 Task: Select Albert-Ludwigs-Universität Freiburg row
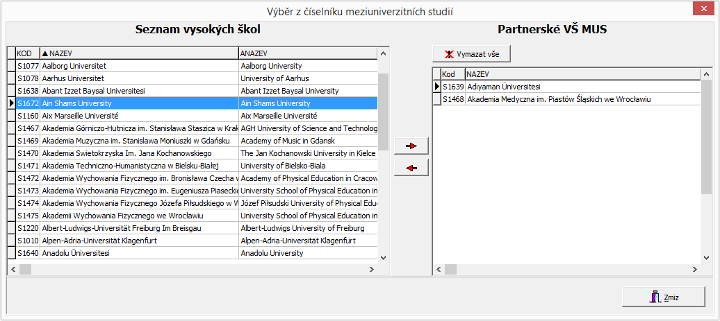click(139, 228)
